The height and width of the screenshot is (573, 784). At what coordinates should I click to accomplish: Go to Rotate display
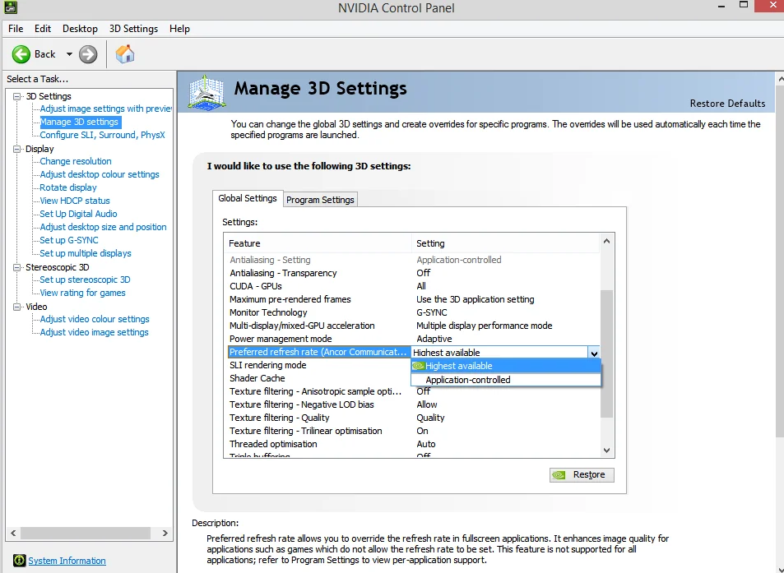[x=68, y=187]
